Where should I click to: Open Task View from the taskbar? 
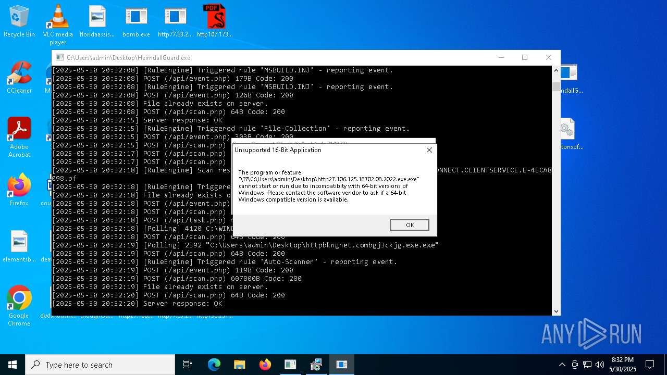[188, 365]
